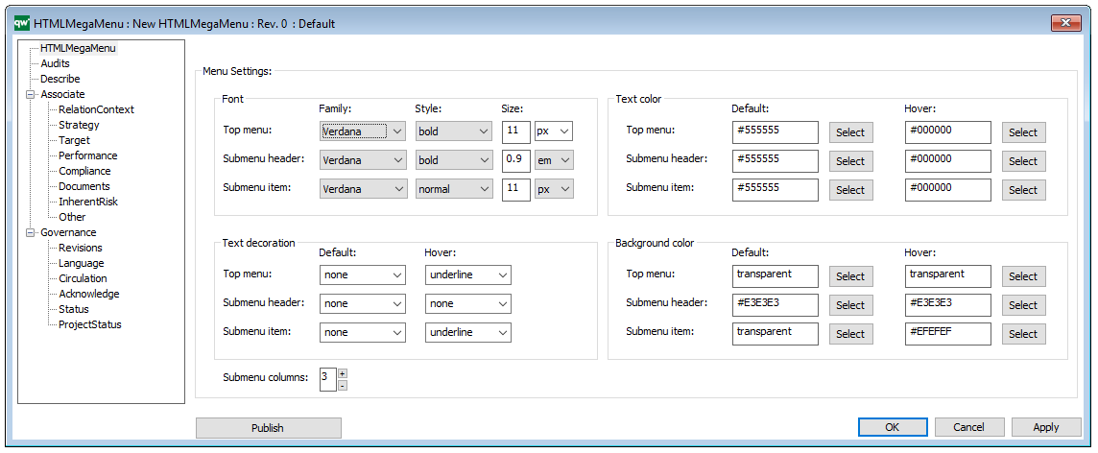
Task: Select Submenu item hover background color
Action: (x=1022, y=334)
